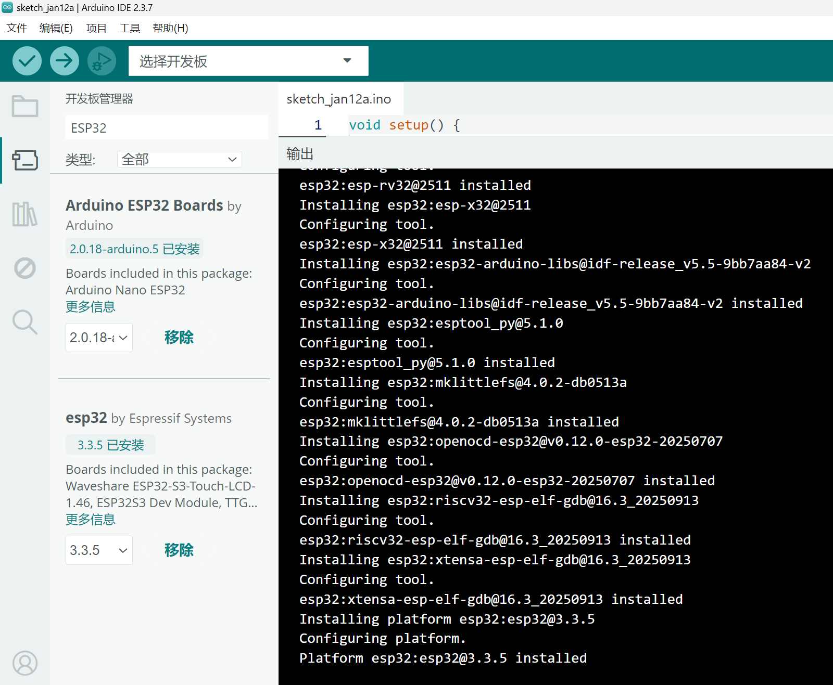This screenshot has height=685, width=833.
Task: Click the "2.0.18-arduino.5 已安装" installed badge
Action: tap(134, 249)
